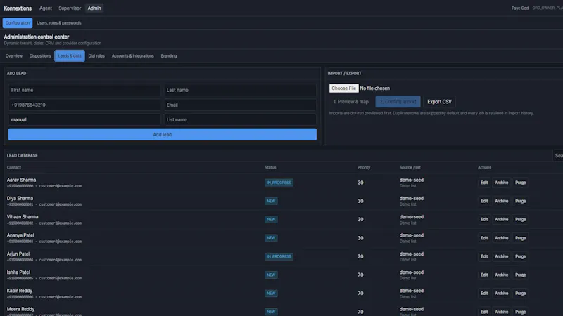This screenshot has height=316, width=563.
Task: Edit the Ananya Patel lead
Action: coord(484,238)
